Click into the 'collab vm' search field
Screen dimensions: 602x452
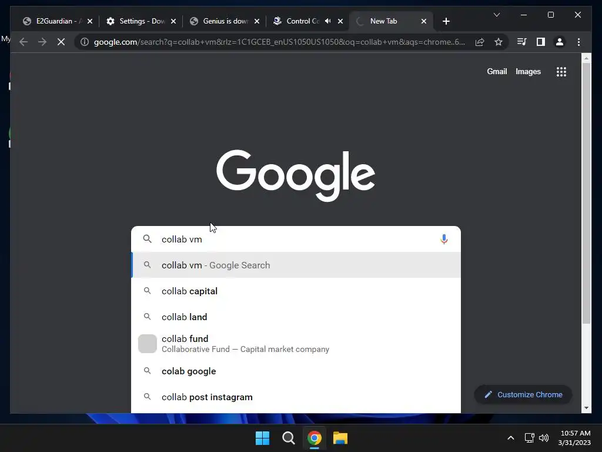coord(296,239)
